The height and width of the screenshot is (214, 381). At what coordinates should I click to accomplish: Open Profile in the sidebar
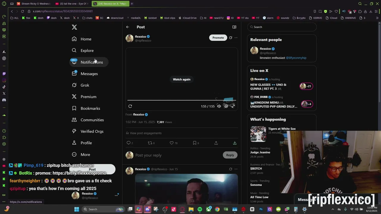[82, 143]
